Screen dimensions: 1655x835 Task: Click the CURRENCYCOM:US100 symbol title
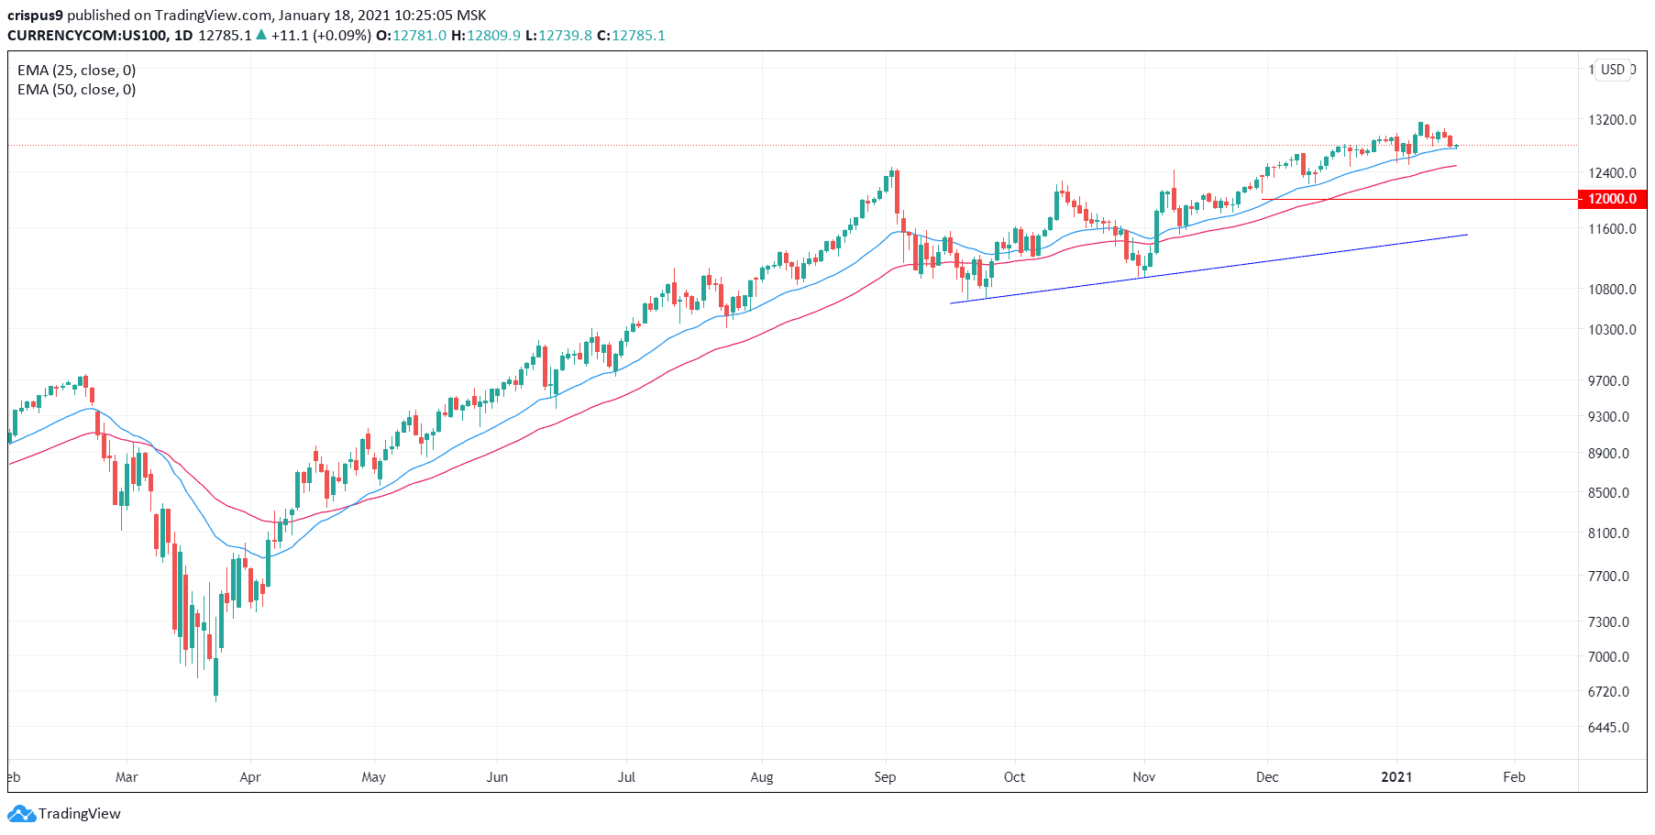click(87, 36)
